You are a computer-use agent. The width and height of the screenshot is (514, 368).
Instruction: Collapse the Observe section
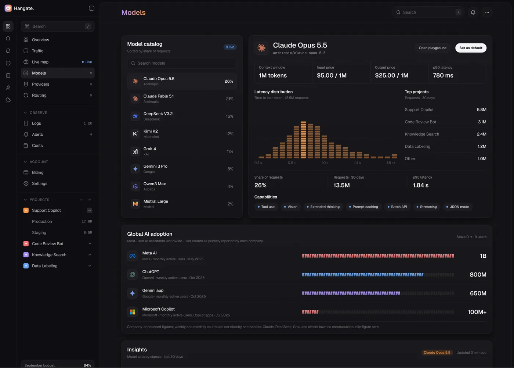pos(25,112)
